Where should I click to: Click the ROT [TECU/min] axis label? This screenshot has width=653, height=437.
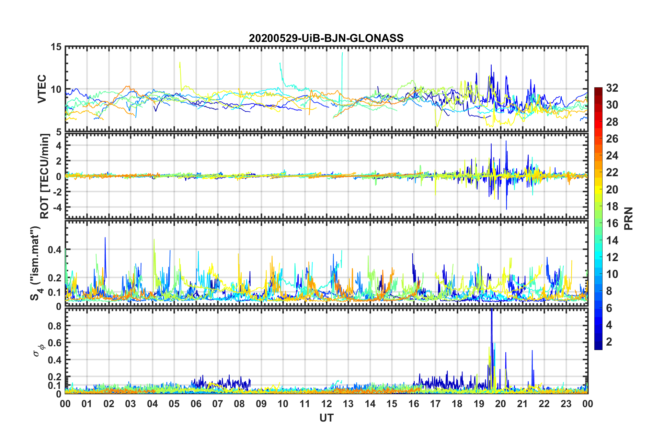click(45, 176)
